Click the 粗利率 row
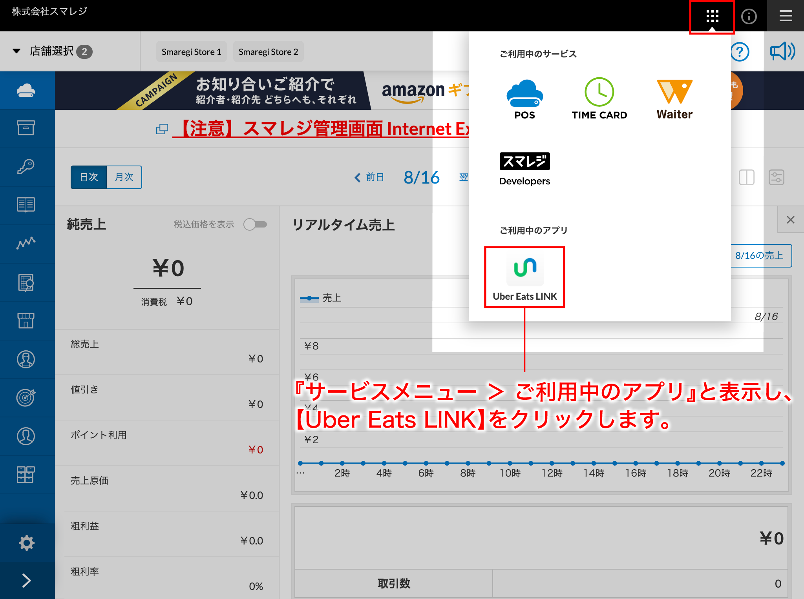804x599 pixels. click(167, 578)
